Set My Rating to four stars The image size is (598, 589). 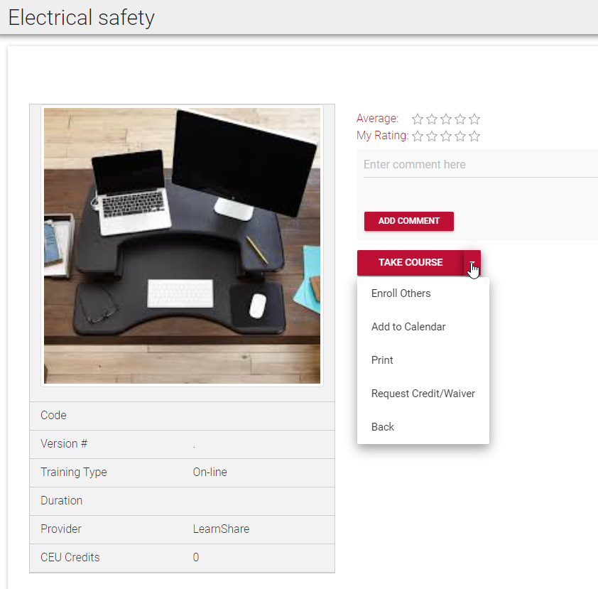coord(460,136)
